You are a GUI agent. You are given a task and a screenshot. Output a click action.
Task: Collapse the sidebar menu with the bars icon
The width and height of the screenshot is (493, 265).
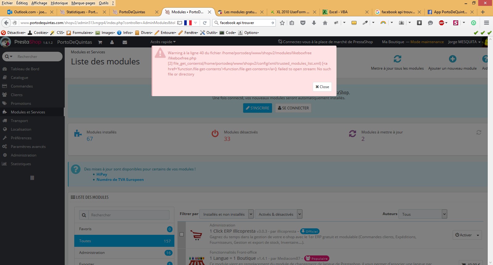tap(32, 178)
